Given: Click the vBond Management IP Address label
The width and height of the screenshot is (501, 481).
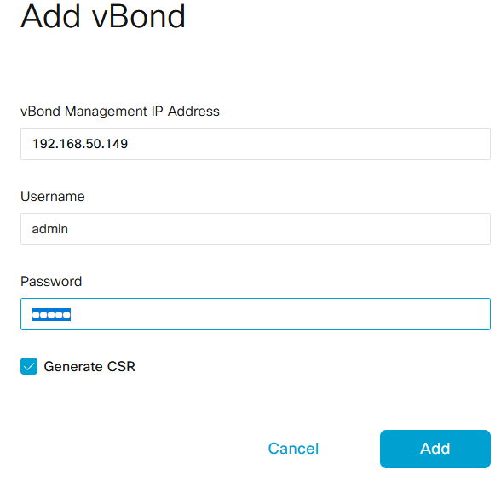Looking at the screenshot, I should pyautogui.click(x=120, y=112).
